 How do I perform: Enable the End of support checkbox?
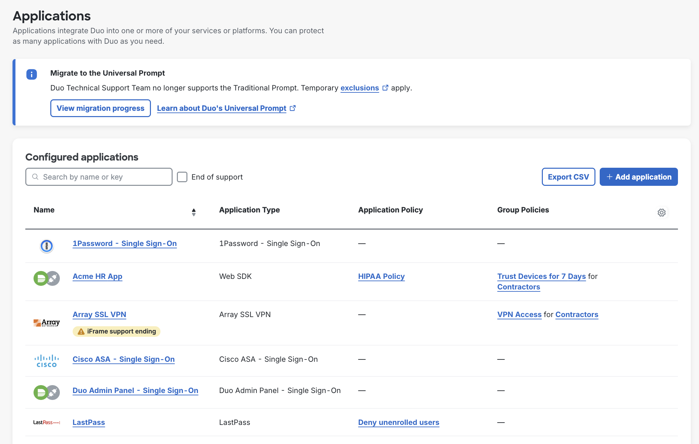(x=182, y=177)
